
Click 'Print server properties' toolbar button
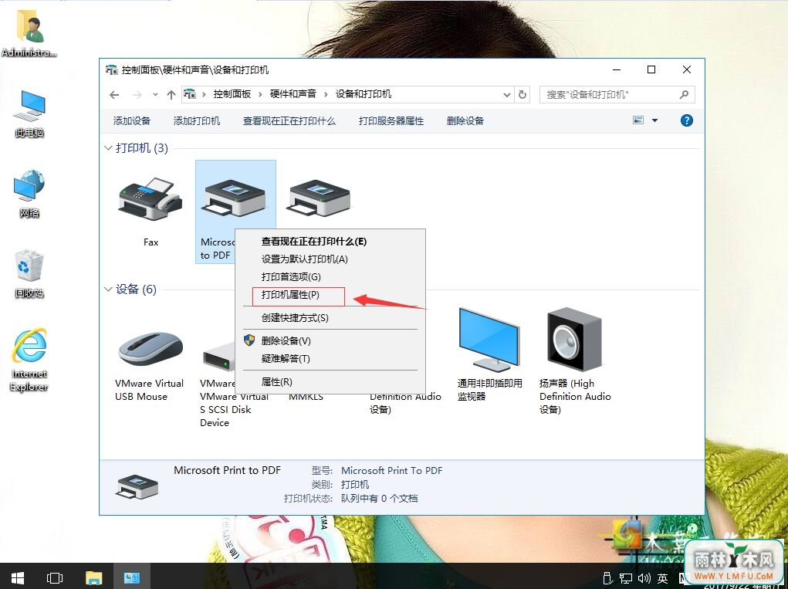coord(391,120)
